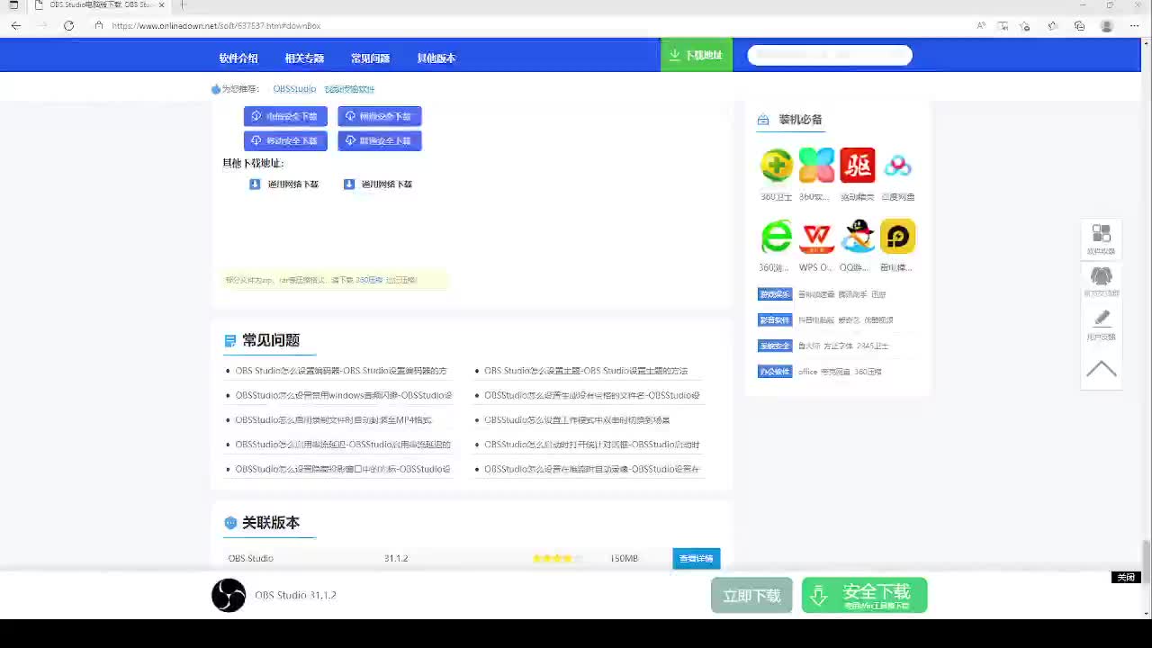Click the 立即下载 button in the bottom bar
The image size is (1152, 648).
click(751, 595)
